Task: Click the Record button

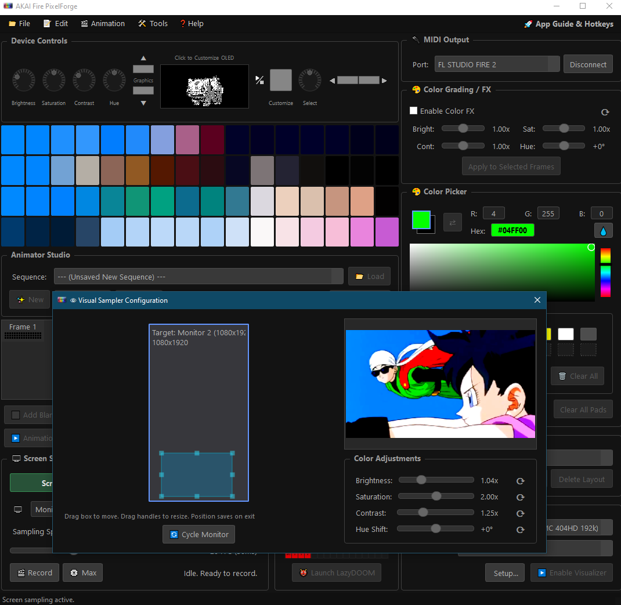Action: point(34,573)
